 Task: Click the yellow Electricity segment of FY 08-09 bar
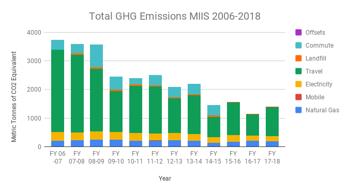[96, 136]
